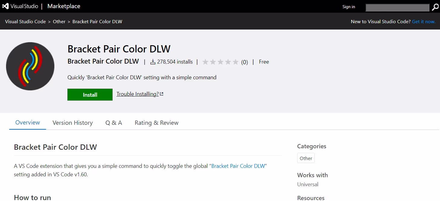440x201 pixels.
Task: Select the Overview tab
Action: click(27, 122)
